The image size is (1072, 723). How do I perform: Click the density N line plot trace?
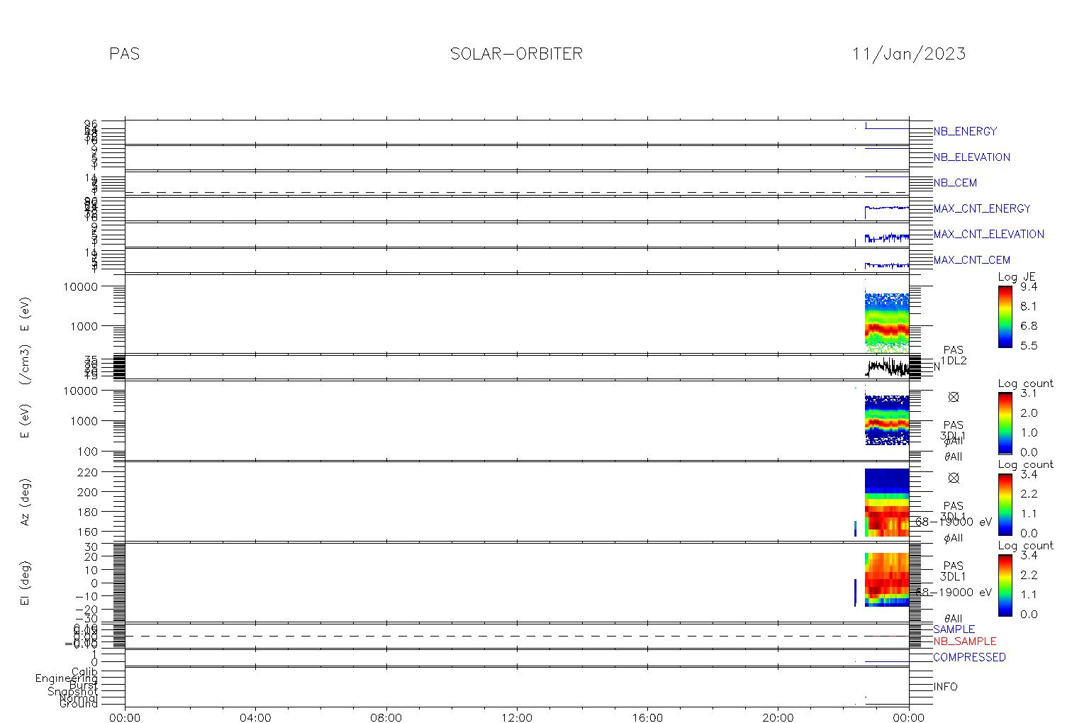coord(887,367)
